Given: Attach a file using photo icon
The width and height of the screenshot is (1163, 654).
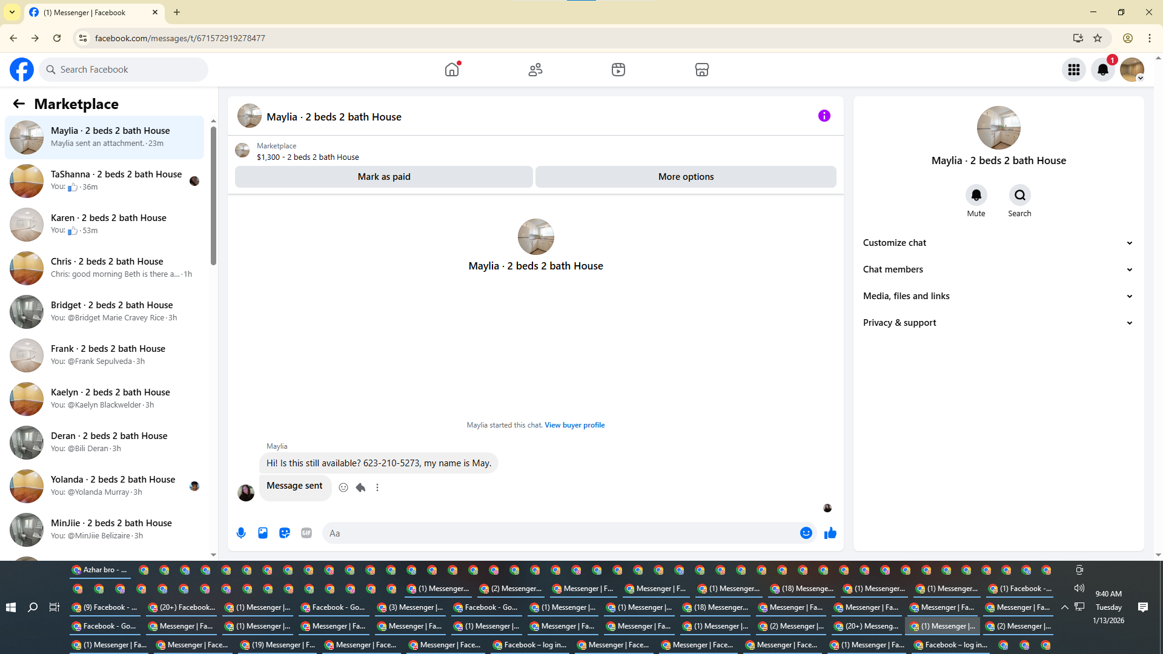Looking at the screenshot, I should 263,533.
